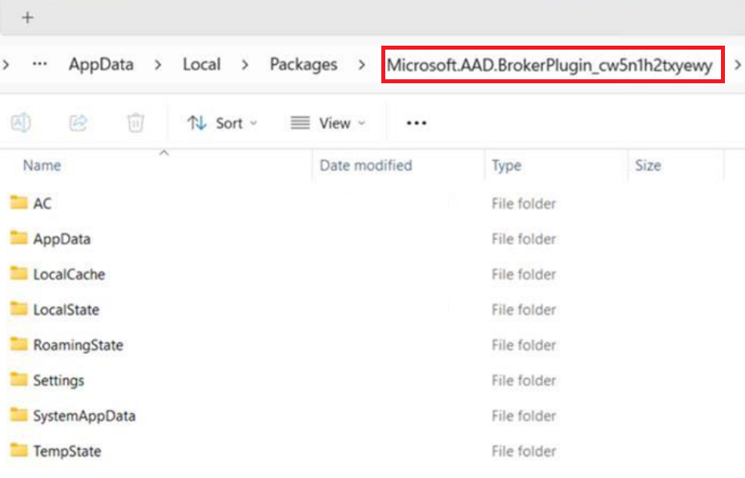Image resolution: width=745 pixels, height=478 pixels.
Task: Open a new tab with plus button
Action: pyautogui.click(x=27, y=18)
